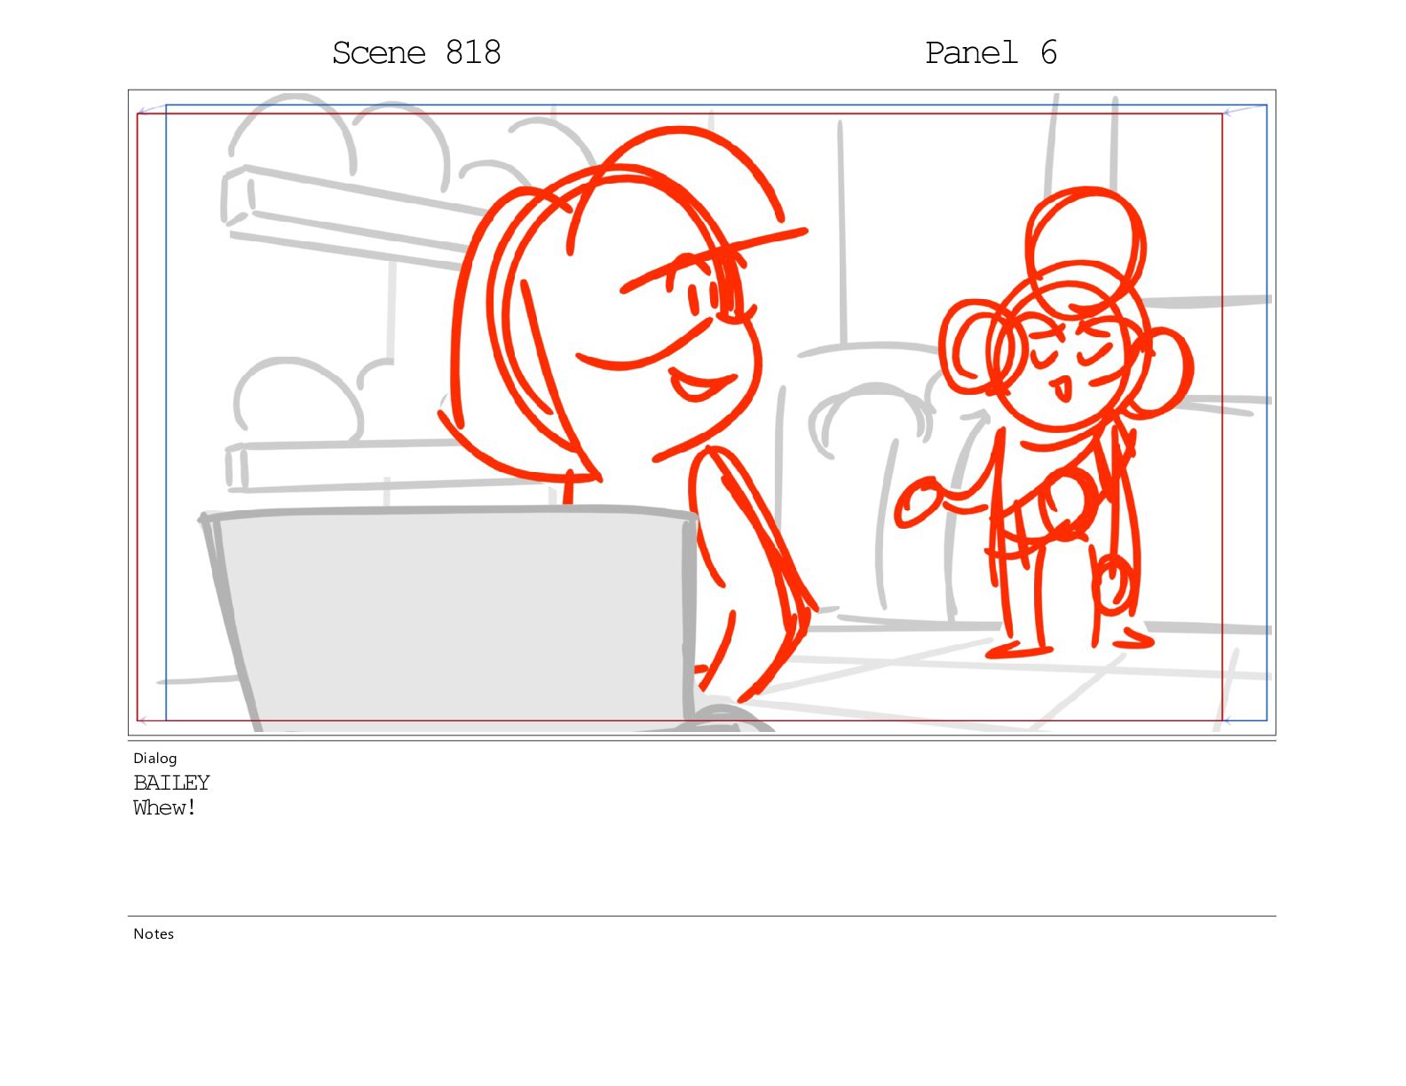Click the 'BAILEY' character name
Screen dimensions: 1406x1086
(171, 783)
